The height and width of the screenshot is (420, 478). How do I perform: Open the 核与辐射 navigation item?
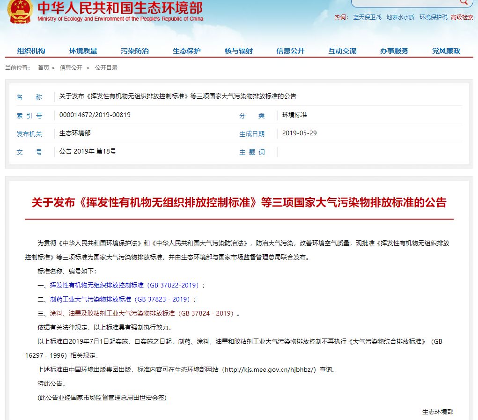[x=238, y=51]
